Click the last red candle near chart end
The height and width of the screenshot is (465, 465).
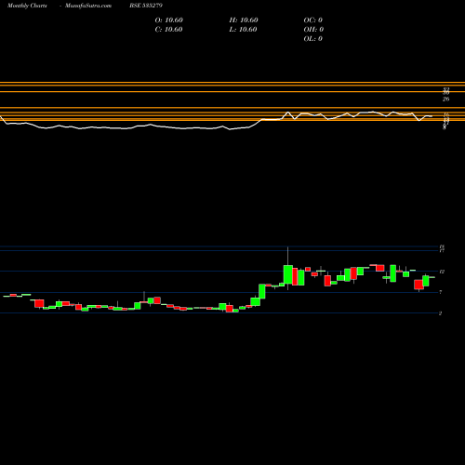(x=418, y=285)
